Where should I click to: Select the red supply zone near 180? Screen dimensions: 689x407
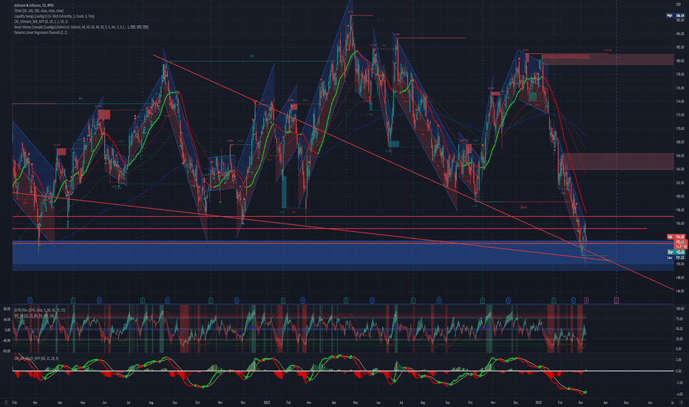tap(608, 59)
